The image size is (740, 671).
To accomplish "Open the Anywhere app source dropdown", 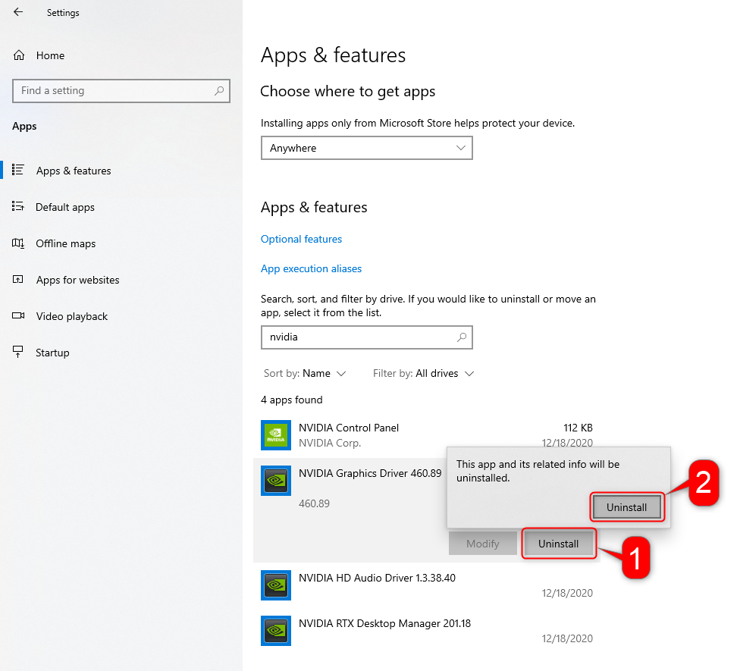I will coord(367,148).
